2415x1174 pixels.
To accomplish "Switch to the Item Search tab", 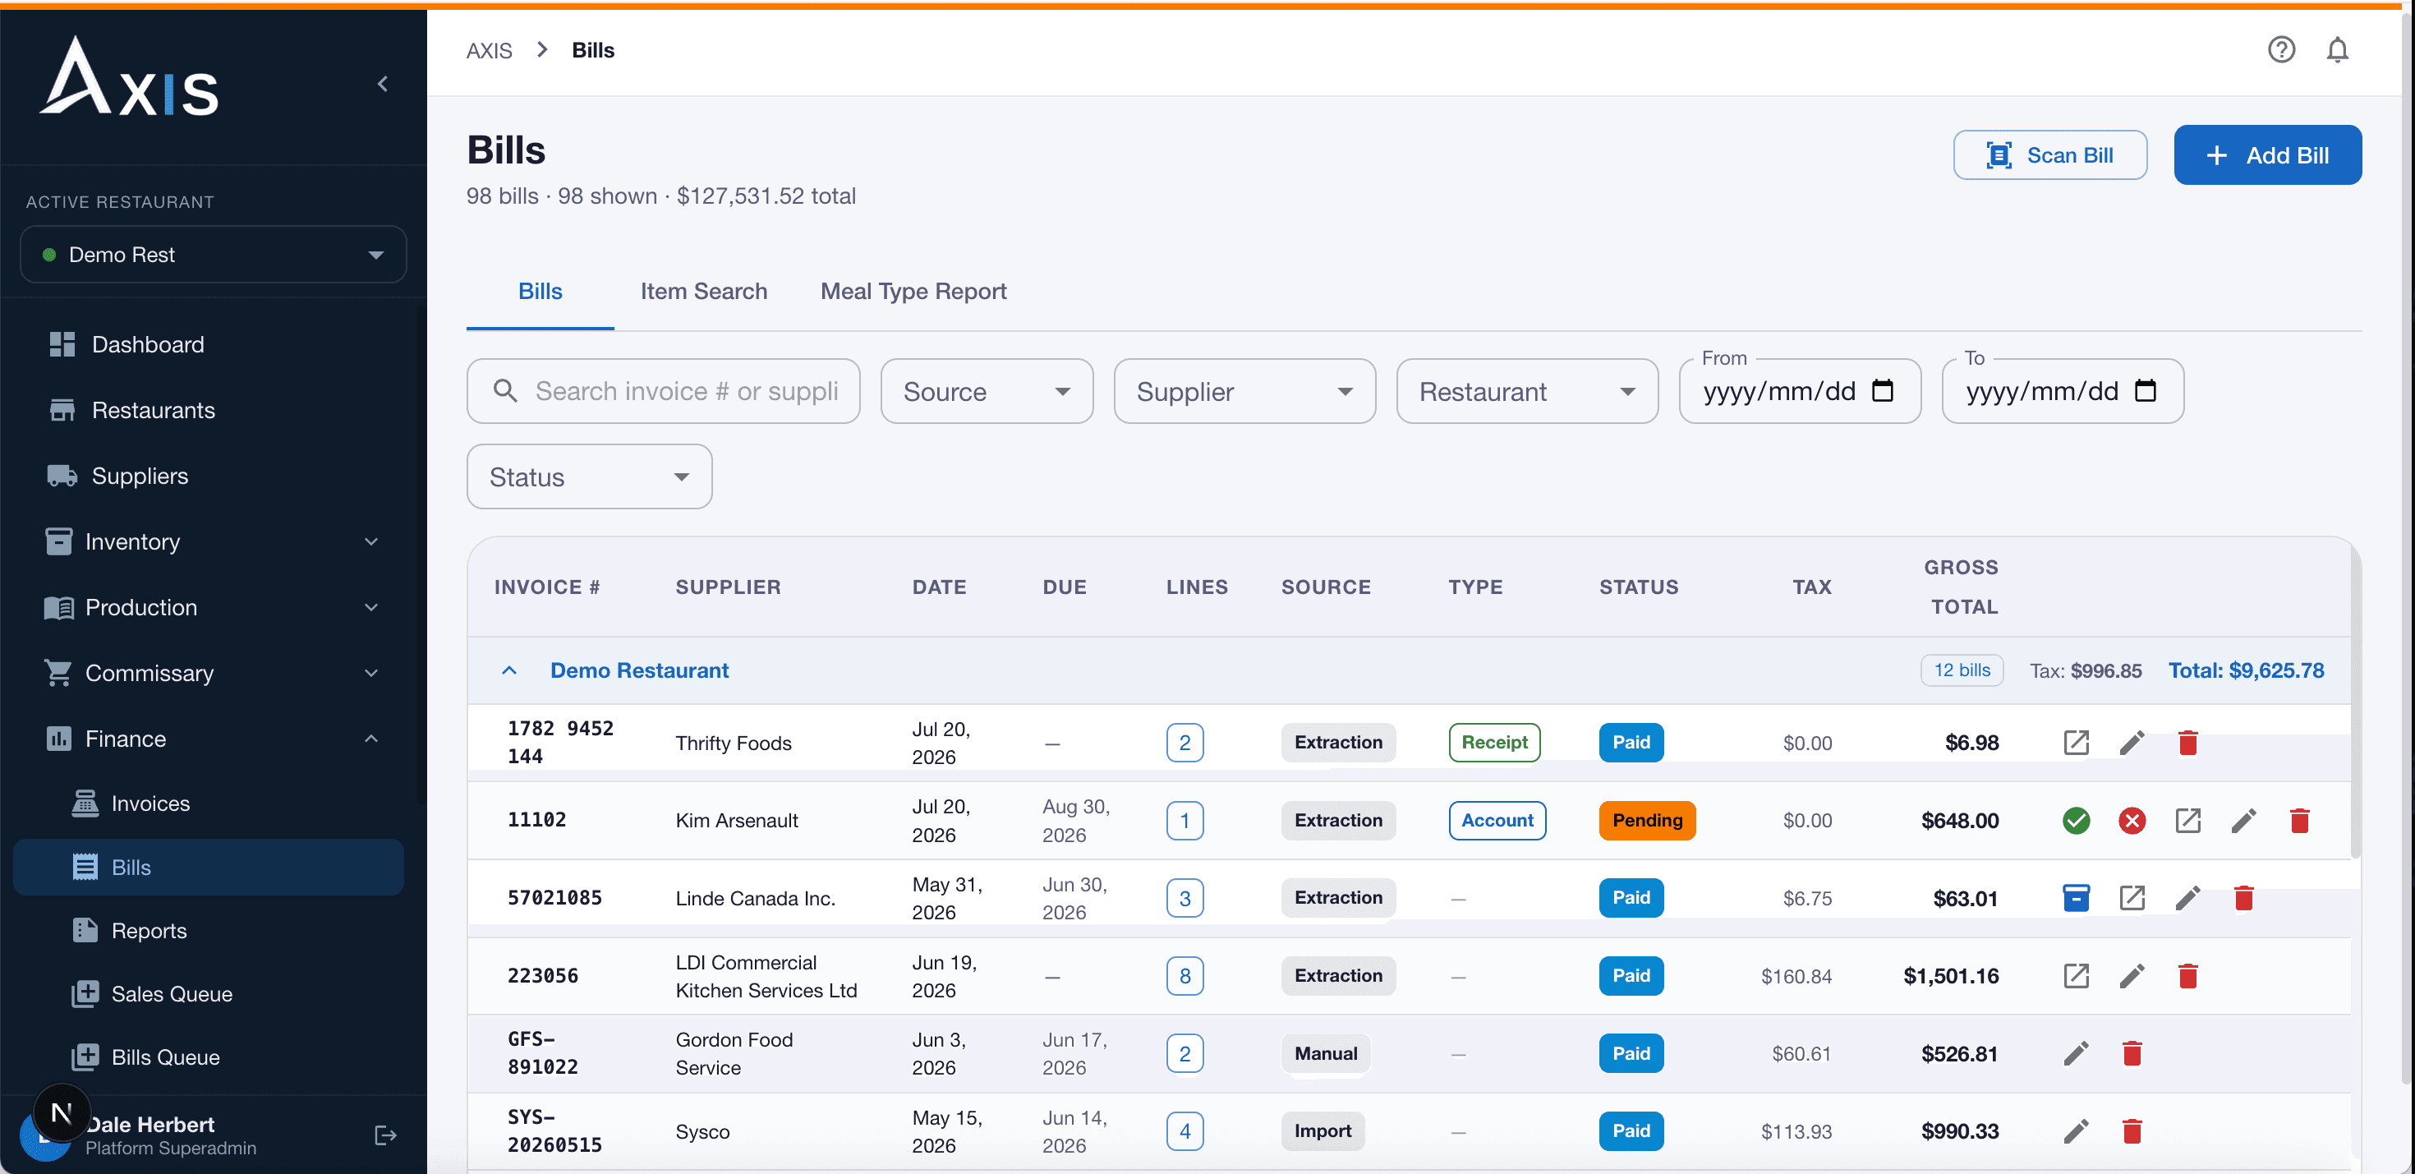I will [x=704, y=292].
